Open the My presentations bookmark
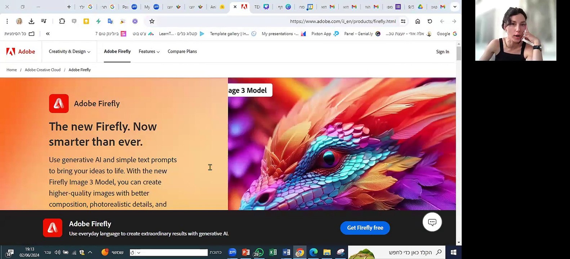Viewport: 570px width, 259px height. point(284,33)
